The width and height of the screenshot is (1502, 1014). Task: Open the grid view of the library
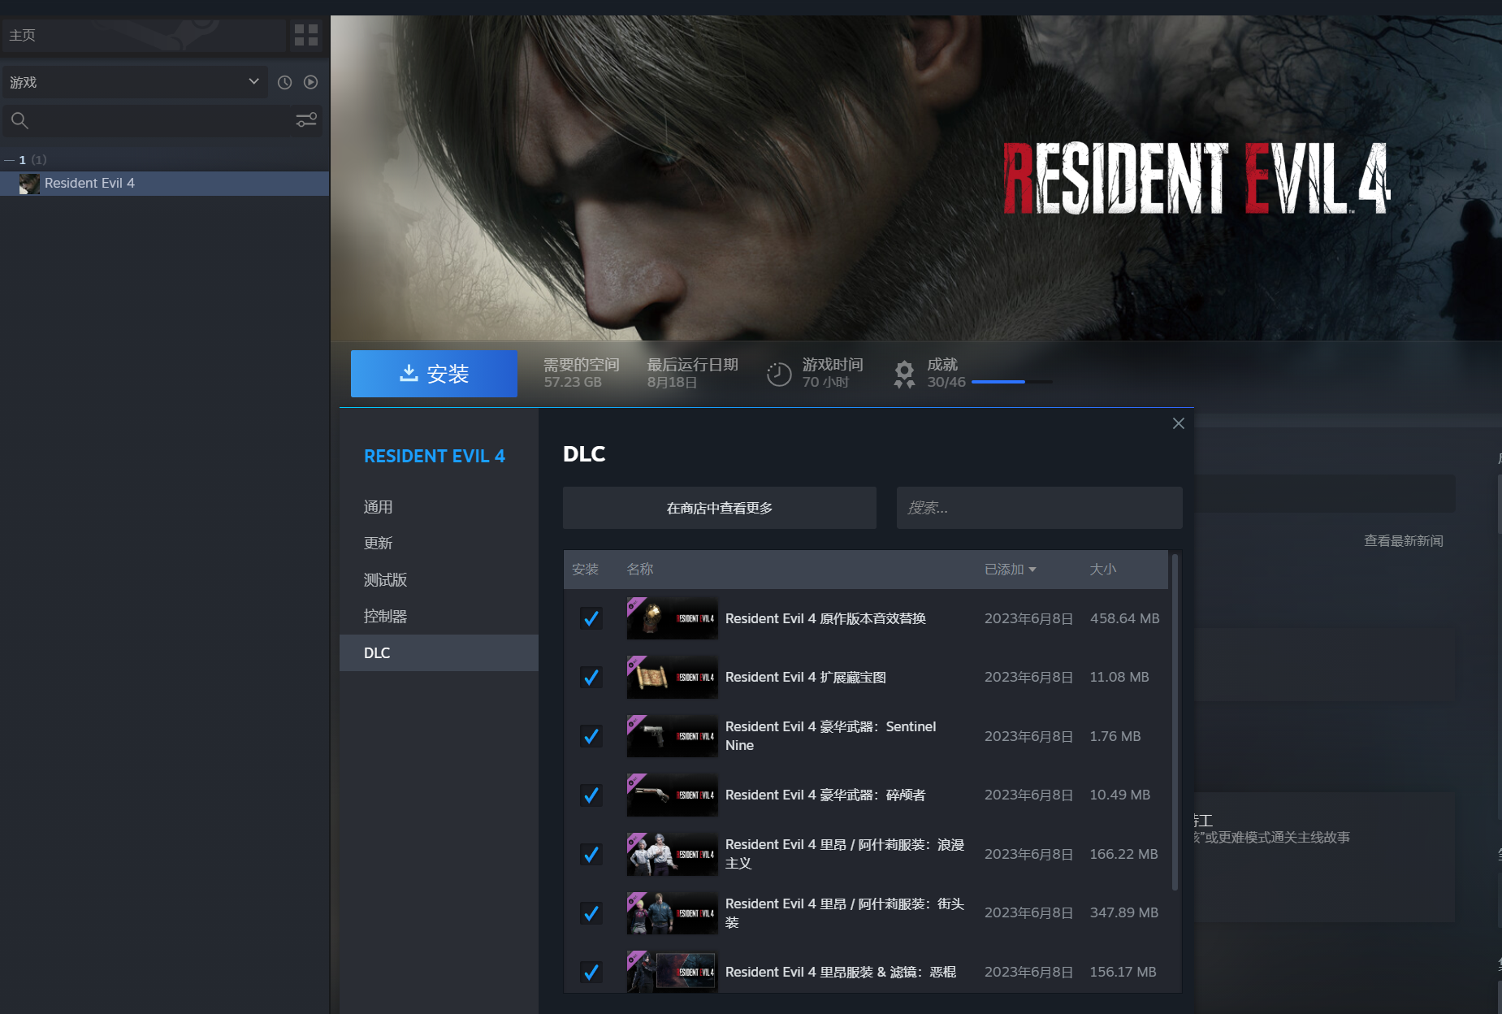coord(306,35)
